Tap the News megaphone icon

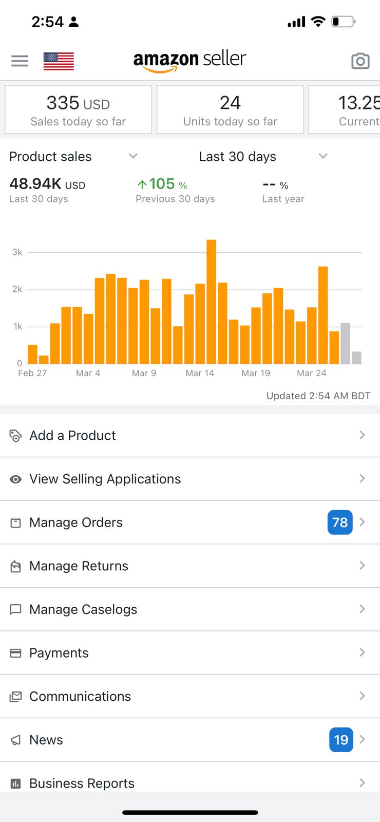(16, 740)
